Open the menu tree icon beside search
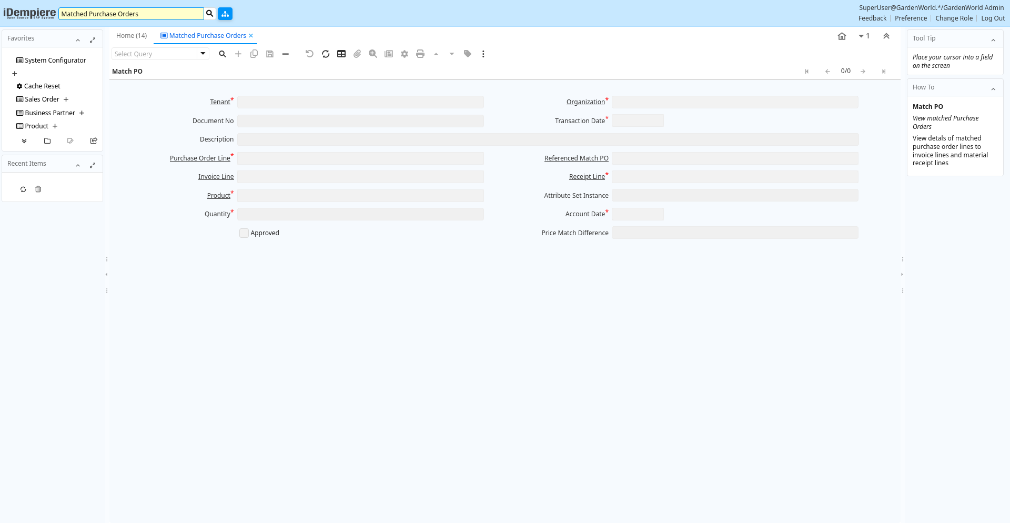The image size is (1010, 523). [x=225, y=14]
